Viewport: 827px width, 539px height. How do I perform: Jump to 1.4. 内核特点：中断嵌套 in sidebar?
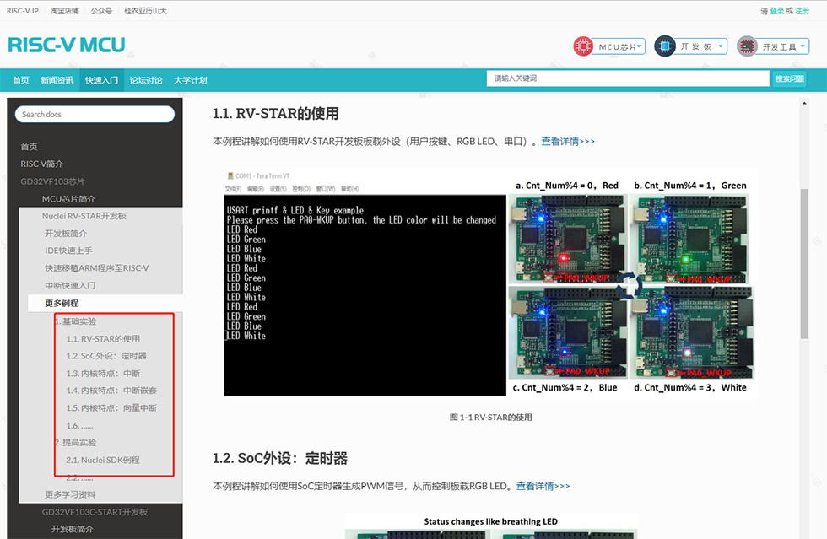(x=111, y=391)
